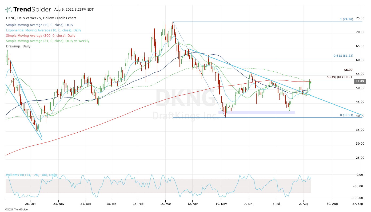This screenshot has height=212, width=371.
Task: Click the lavender support zone rectangle near 41
Action: pyautogui.click(x=257, y=112)
